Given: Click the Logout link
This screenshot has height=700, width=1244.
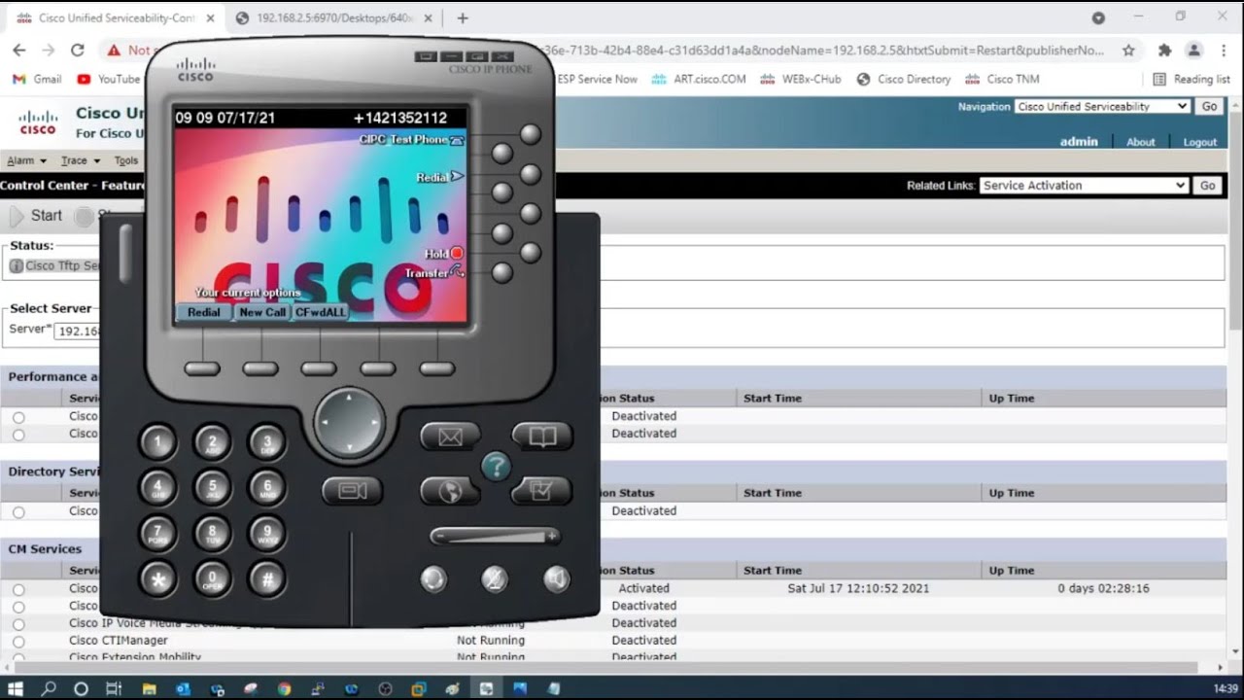Looking at the screenshot, I should click(1200, 142).
